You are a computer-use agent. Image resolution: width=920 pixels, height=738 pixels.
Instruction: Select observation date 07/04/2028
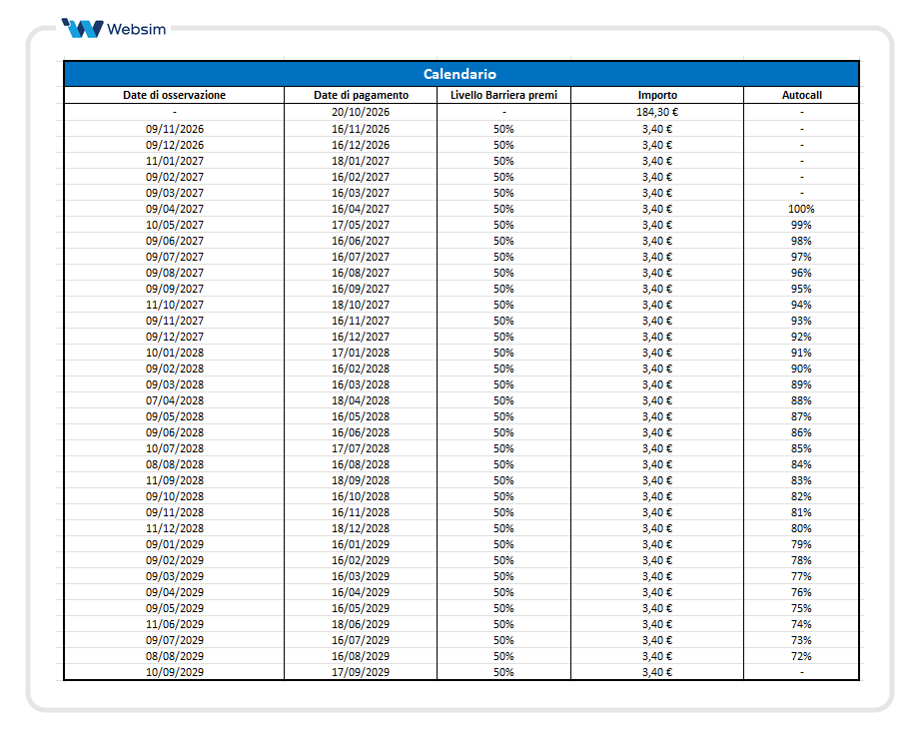tap(174, 400)
